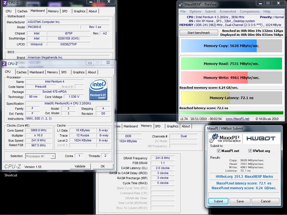
Task: Click the HWBOT logo in submit dialog
Action: (x=261, y=138)
